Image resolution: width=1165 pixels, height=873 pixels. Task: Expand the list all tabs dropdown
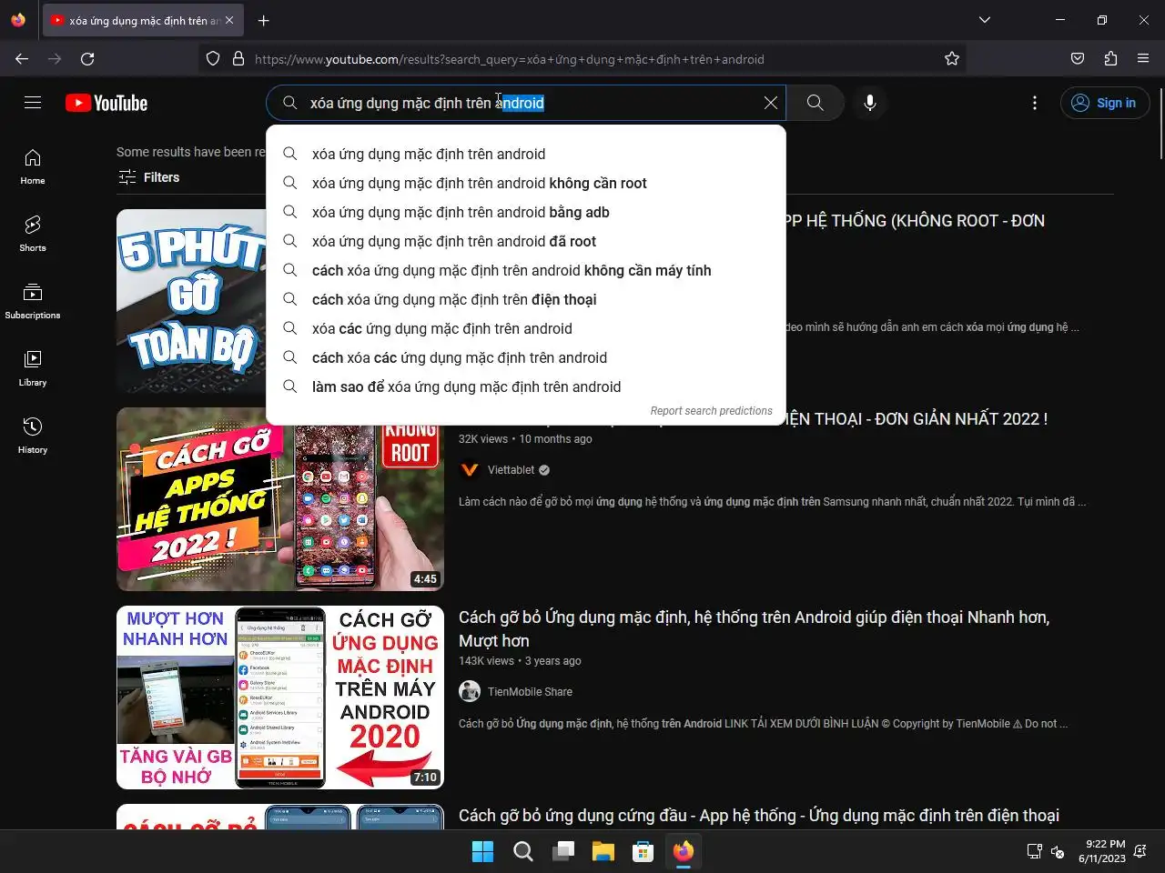tap(985, 20)
